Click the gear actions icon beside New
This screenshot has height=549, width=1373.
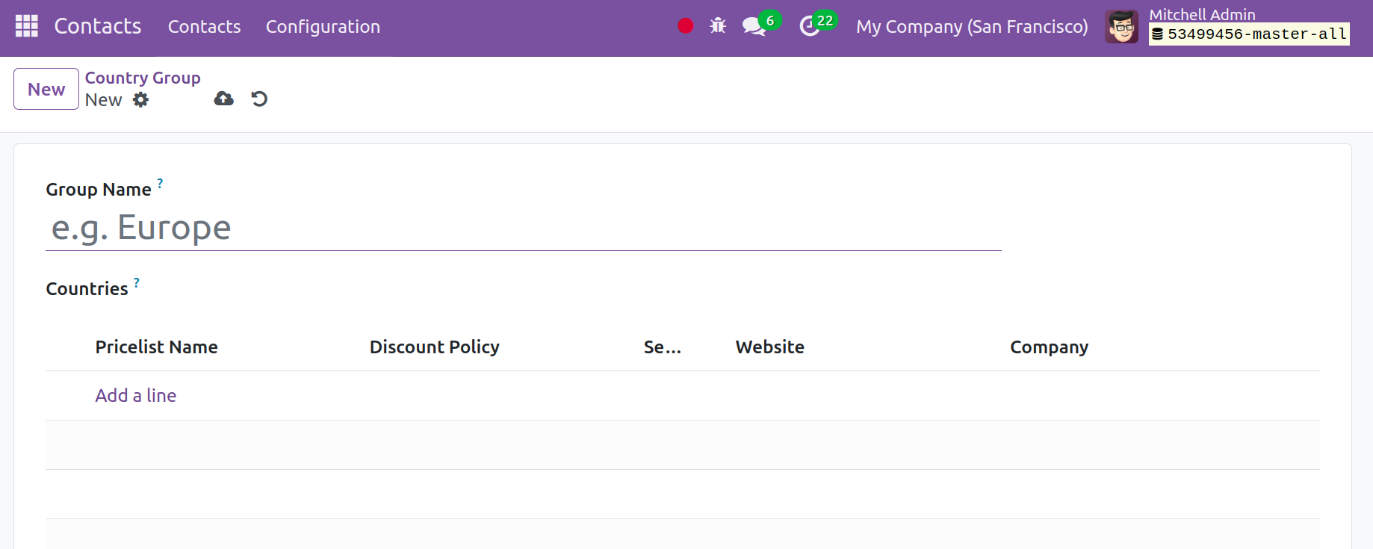coord(140,100)
